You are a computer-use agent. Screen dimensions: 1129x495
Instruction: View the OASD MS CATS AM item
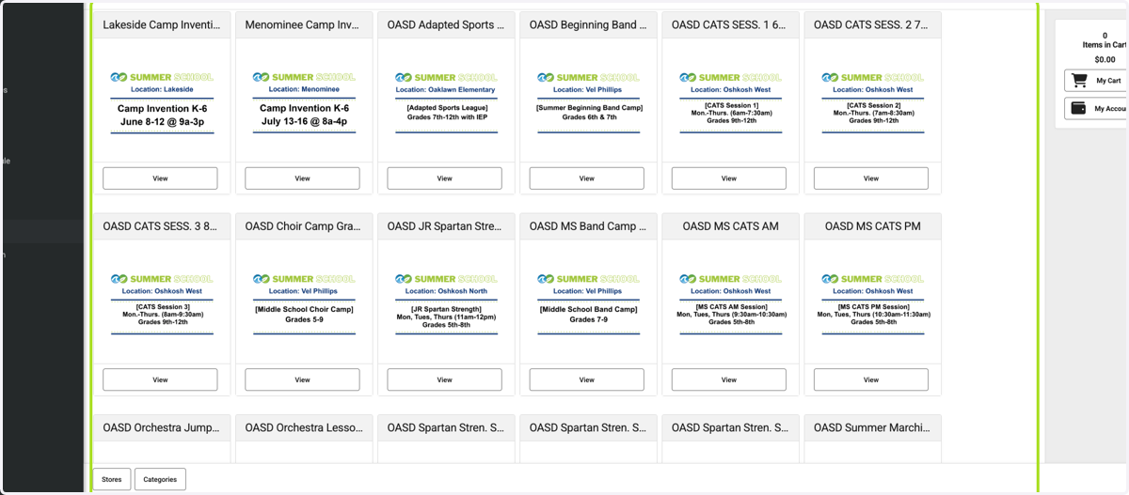pyautogui.click(x=728, y=379)
